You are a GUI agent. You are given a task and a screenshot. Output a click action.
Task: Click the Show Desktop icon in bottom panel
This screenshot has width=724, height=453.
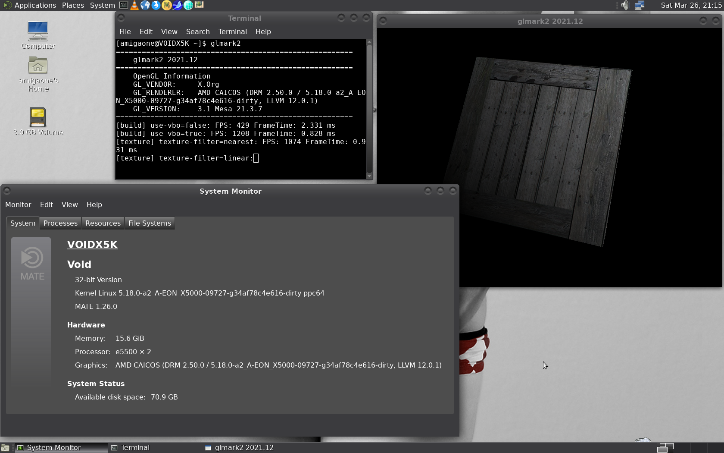(5, 448)
